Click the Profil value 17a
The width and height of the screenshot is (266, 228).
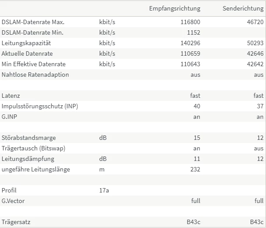[x=104, y=190]
